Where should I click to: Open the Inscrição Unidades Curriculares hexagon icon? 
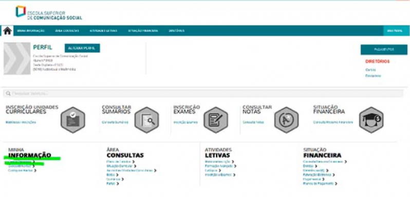[73, 120]
